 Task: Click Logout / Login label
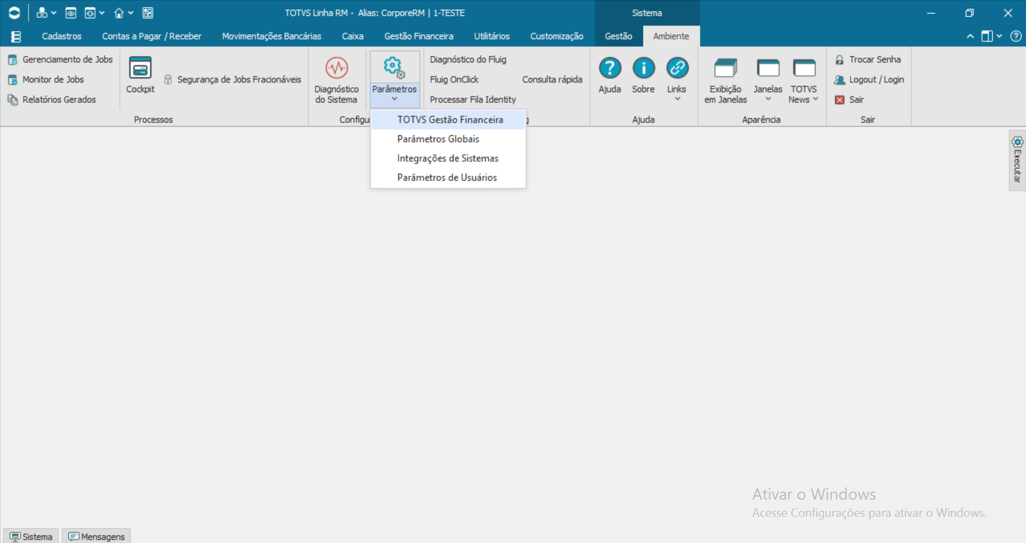[x=876, y=80]
